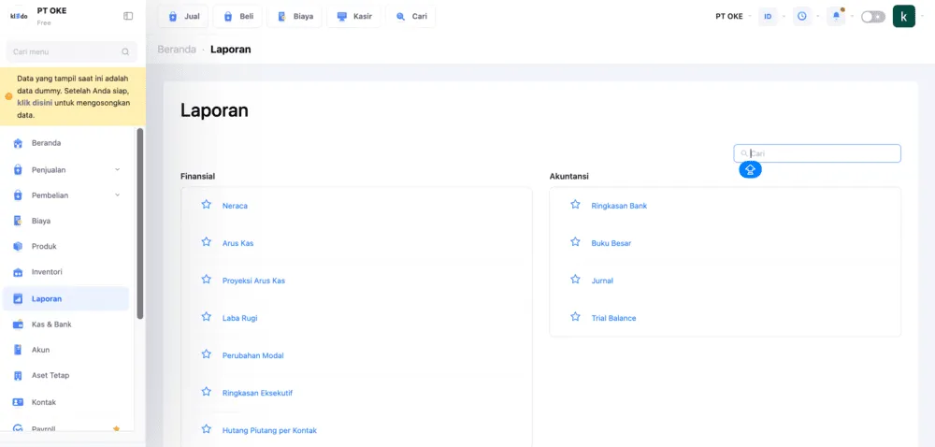Open the Trial Balance report
Image resolution: width=935 pixels, height=447 pixels.
click(x=613, y=318)
